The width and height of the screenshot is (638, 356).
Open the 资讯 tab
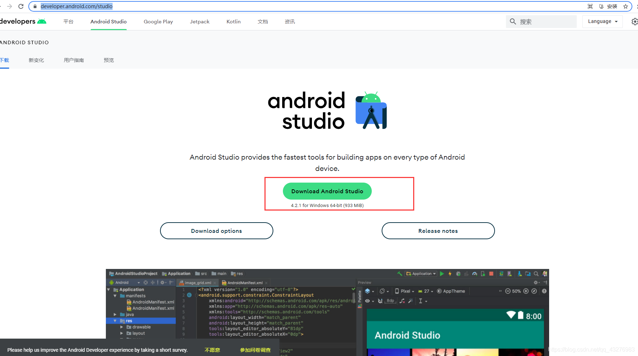pyautogui.click(x=290, y=22)
